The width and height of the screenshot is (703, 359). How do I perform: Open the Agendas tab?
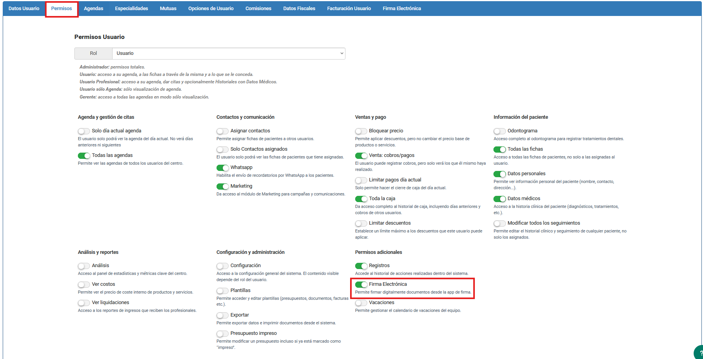coord(93,9)
